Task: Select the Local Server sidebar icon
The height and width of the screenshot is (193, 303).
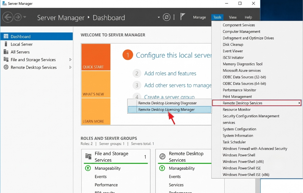Action: (6, 44)
